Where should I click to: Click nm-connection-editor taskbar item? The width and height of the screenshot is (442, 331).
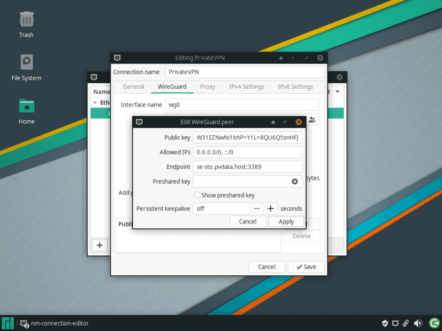click(x=54, y=323)
